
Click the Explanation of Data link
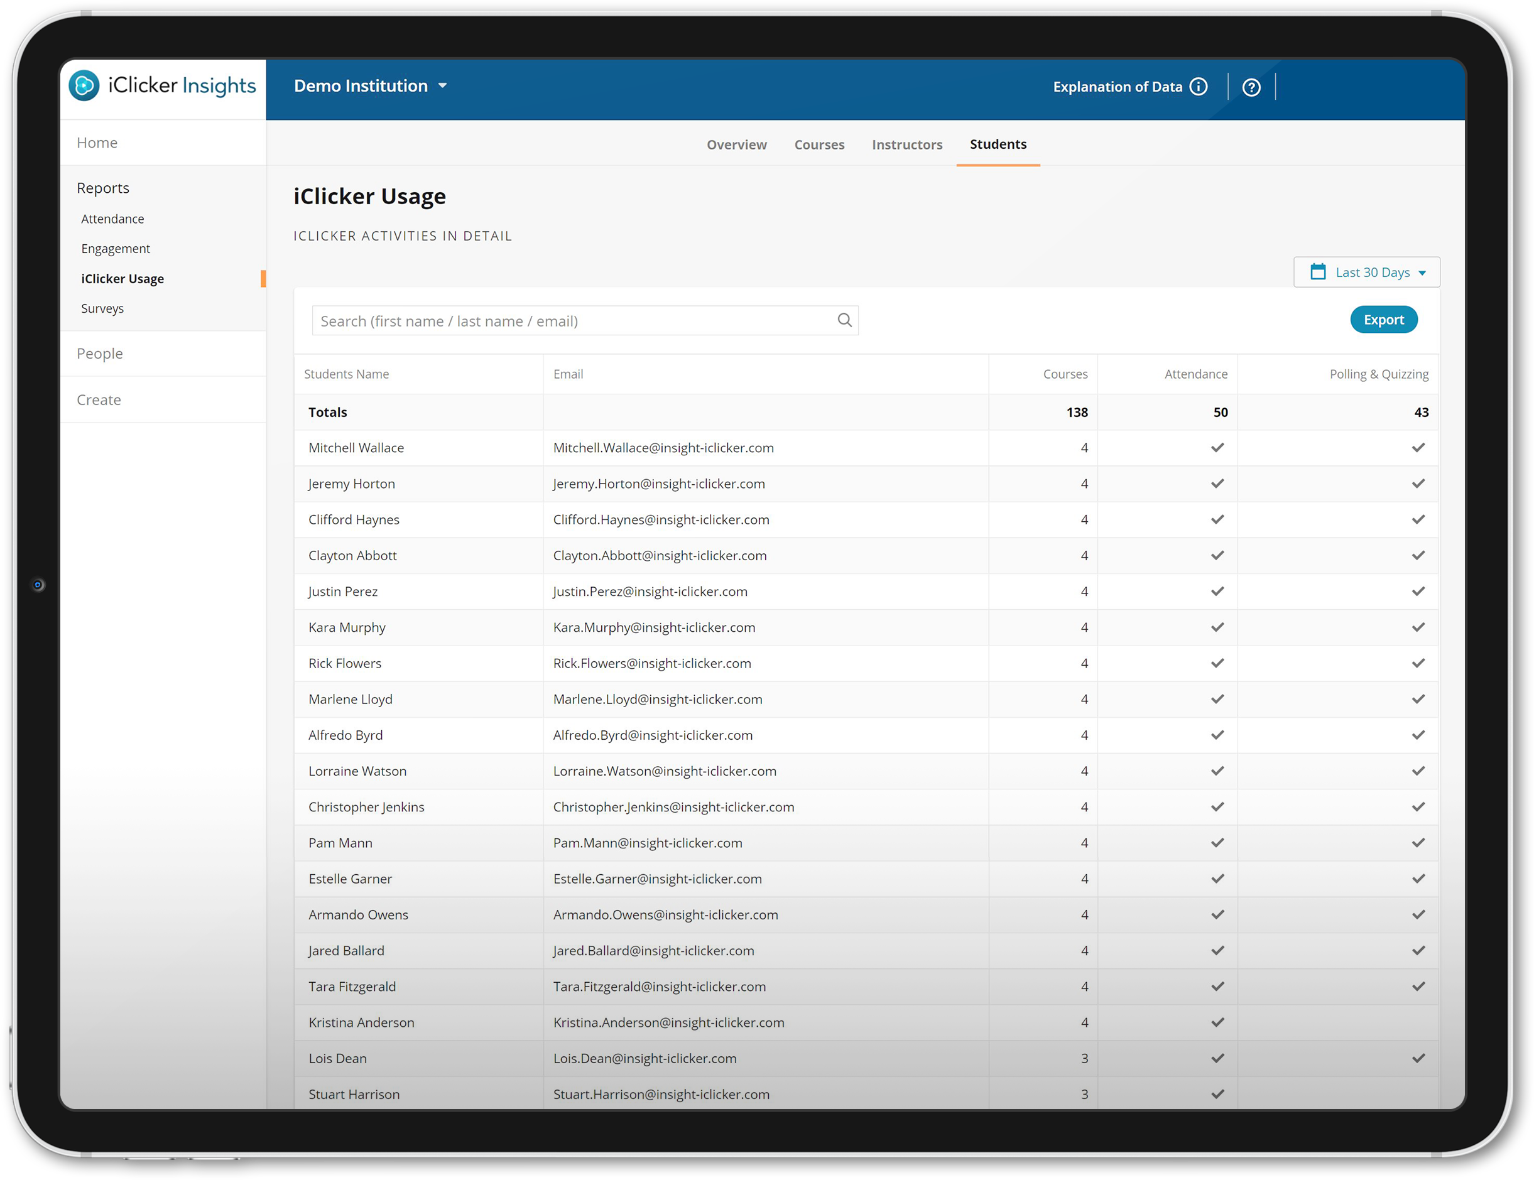tap(1118, 87)
